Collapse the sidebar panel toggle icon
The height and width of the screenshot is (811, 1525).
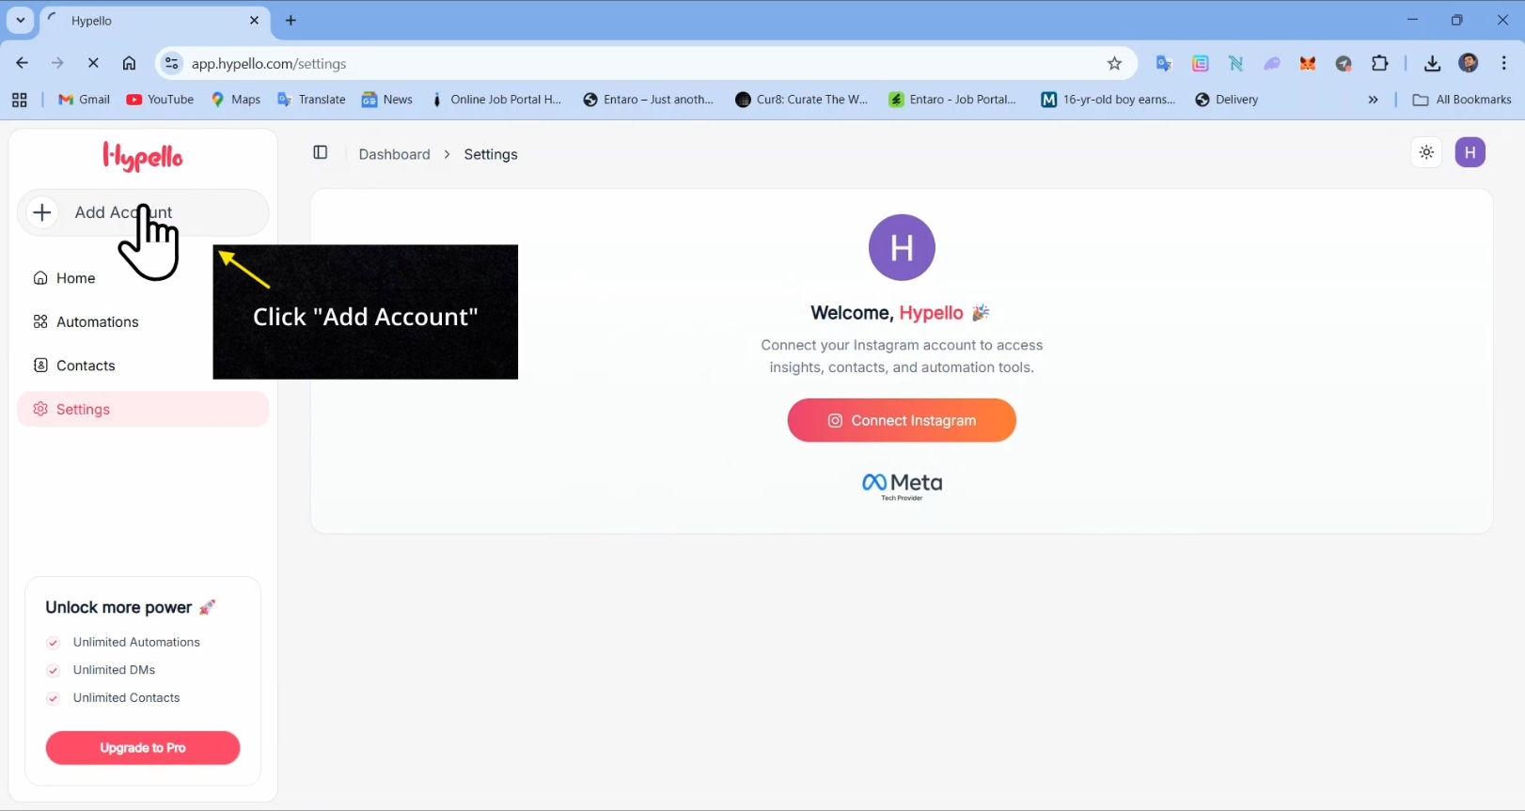(320, 153)
